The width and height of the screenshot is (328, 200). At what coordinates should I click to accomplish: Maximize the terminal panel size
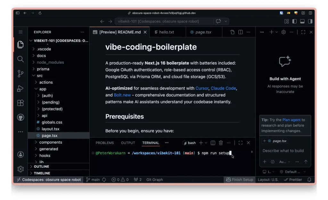[241, 143]
